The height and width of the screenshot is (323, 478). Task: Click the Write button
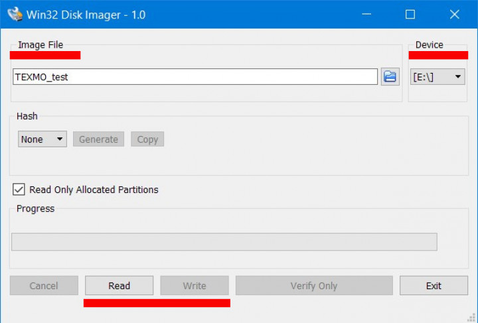[195, 286]
